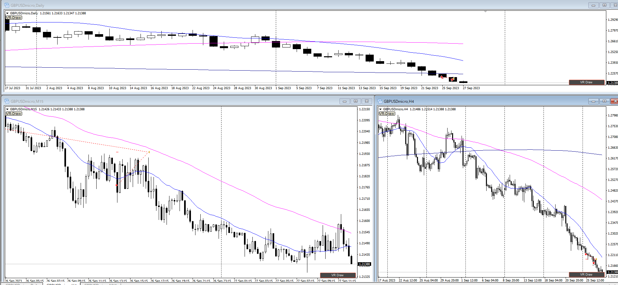This screenshot has height=285, width=618.
Task: Click the GBPUSDmicro,Daily window title text
Action: [27, 6]
